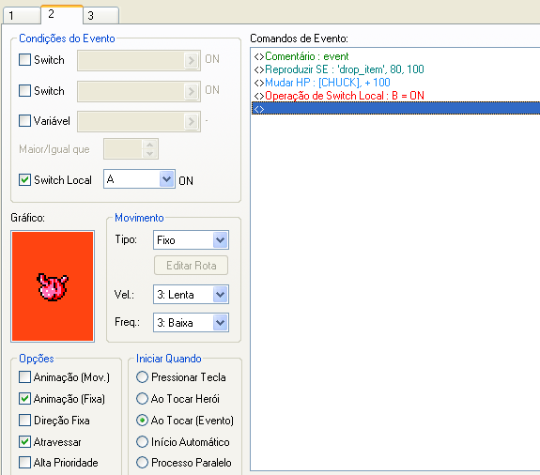Enable the first Switch condition checkbox
540x475 pixels.
(24, 60)
